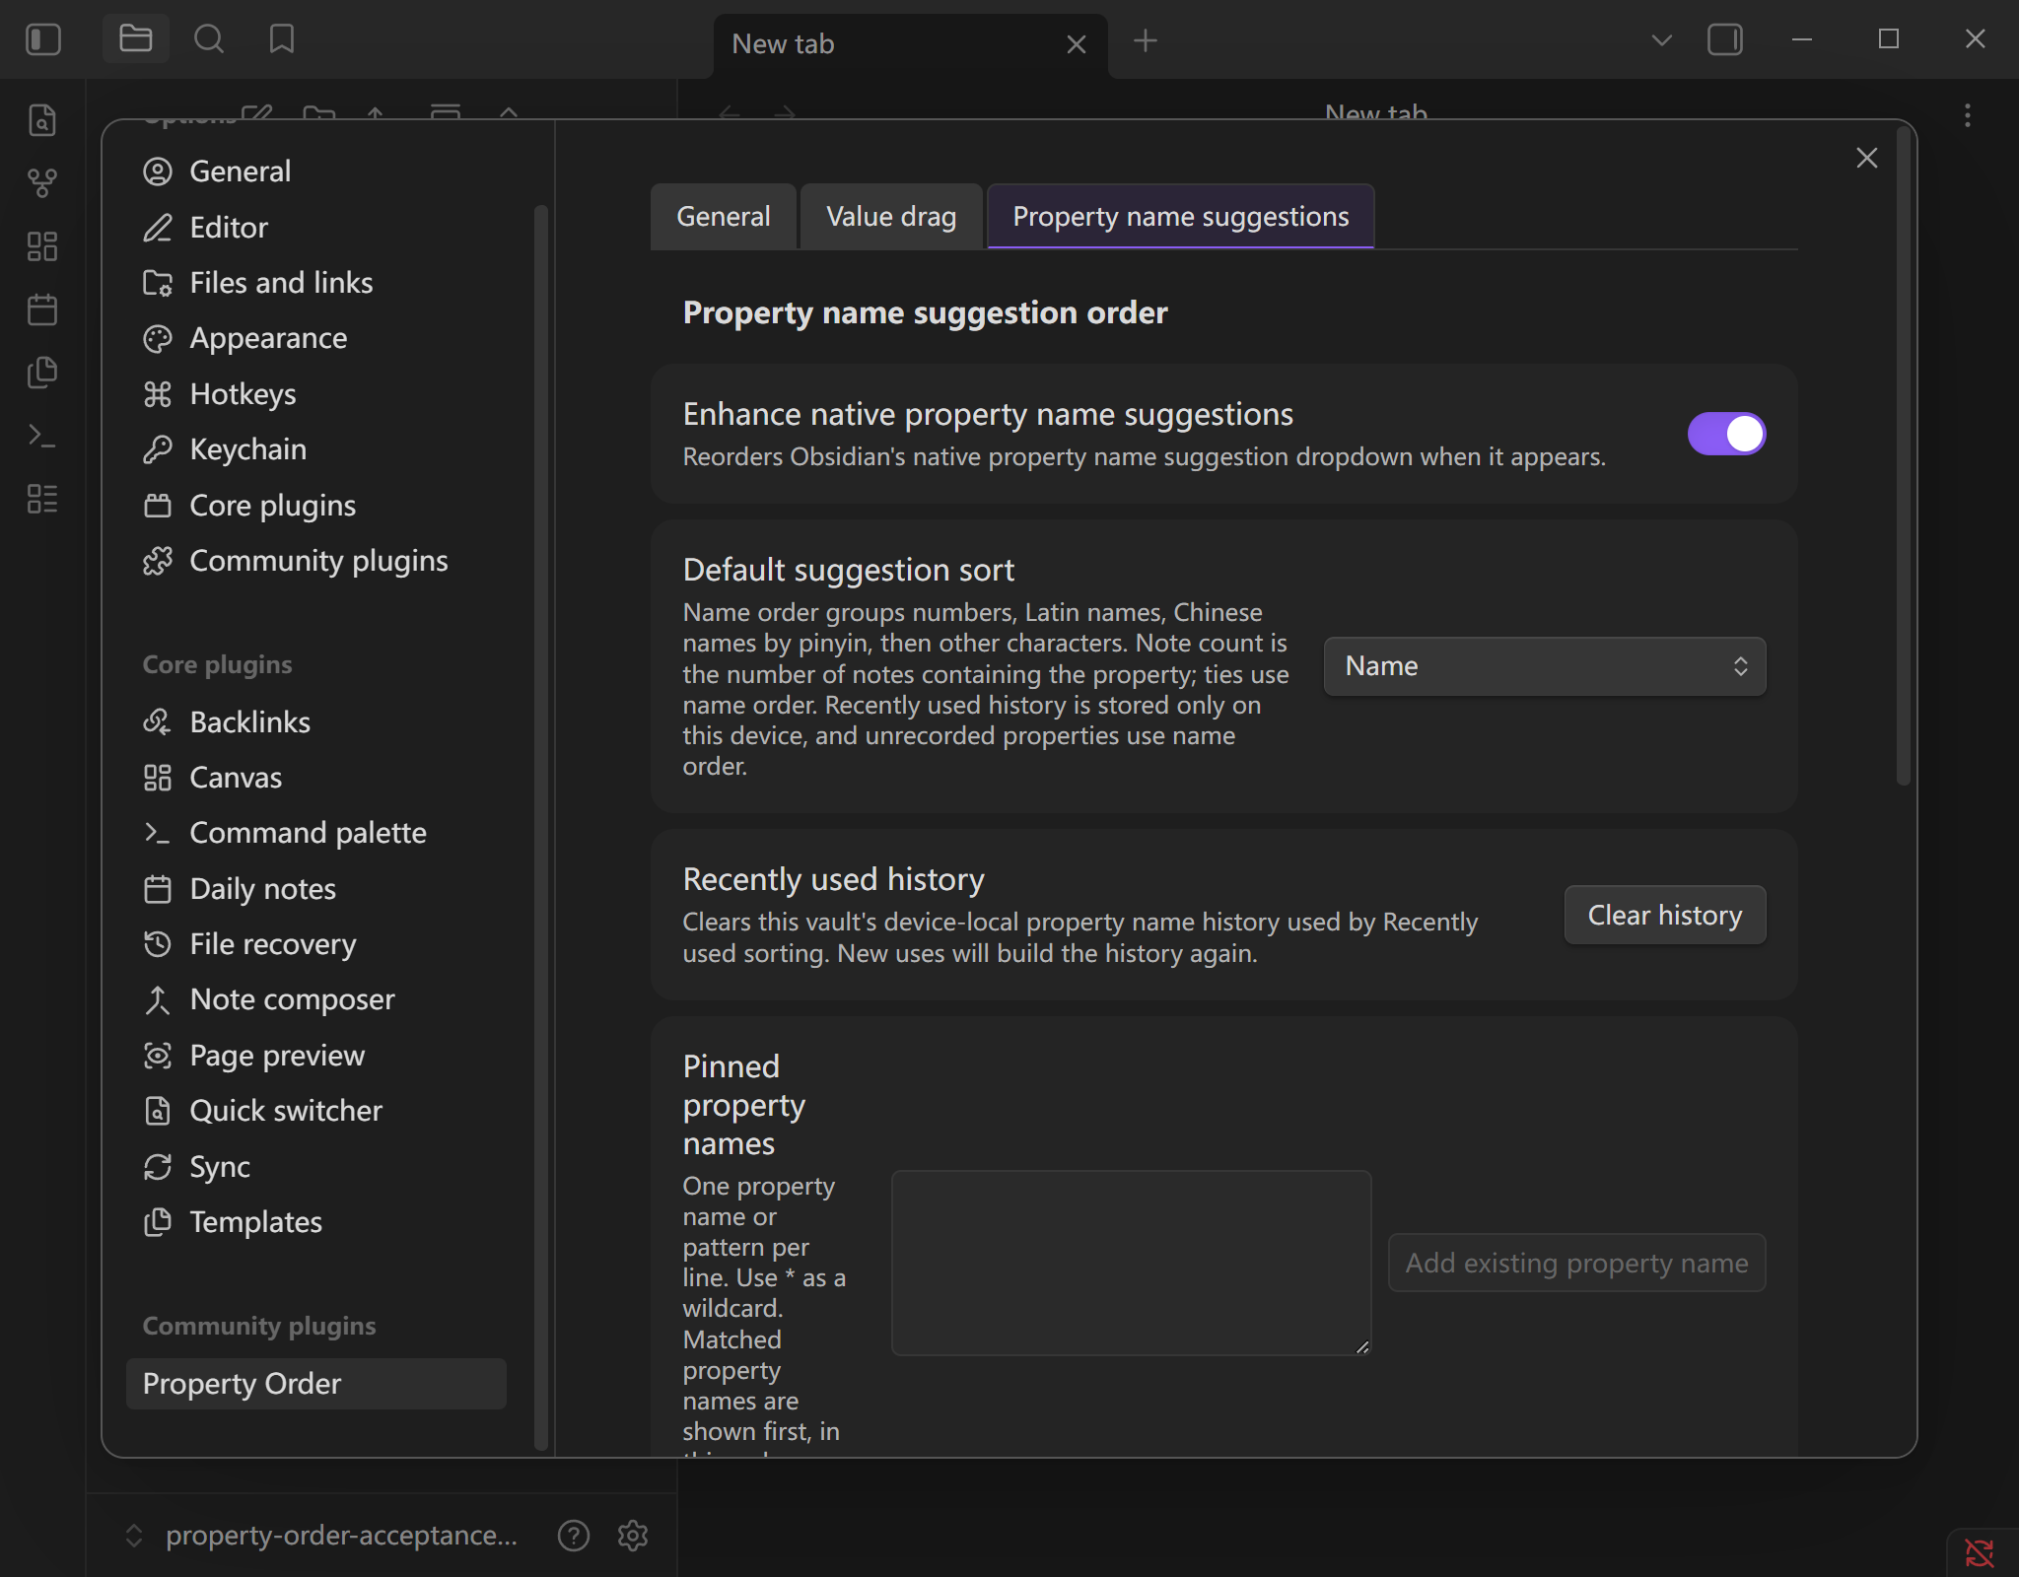Open General settings section
The height and width of the screenshot is (1577, 2019).
pyautogui.click(x=316, y=171)
